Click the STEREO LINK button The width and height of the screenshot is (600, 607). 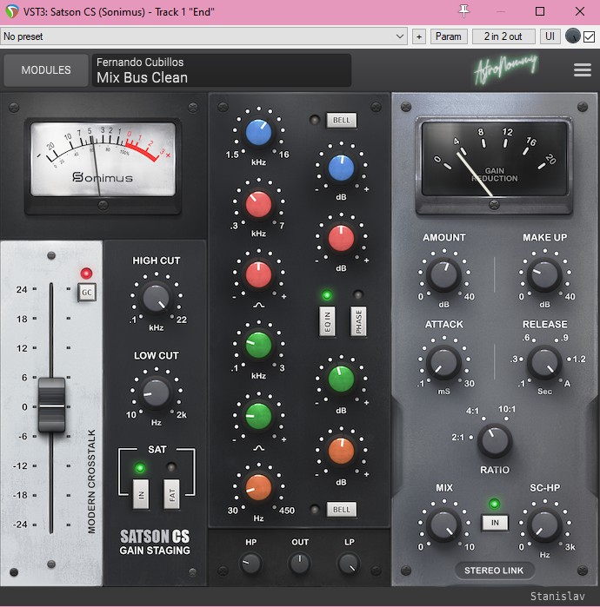click(494, 571)
